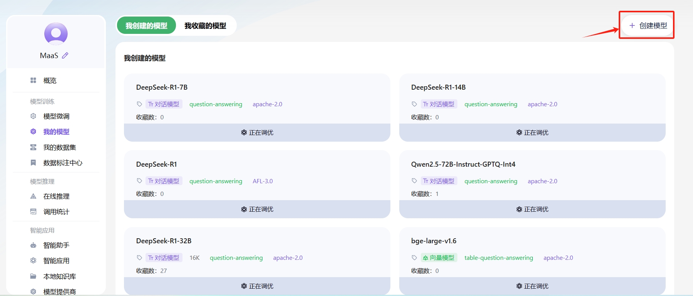The width and height of the screenshot is (693, 296).
Task: Open the DeepSeek-R1 model title
Action: (156, 164)
